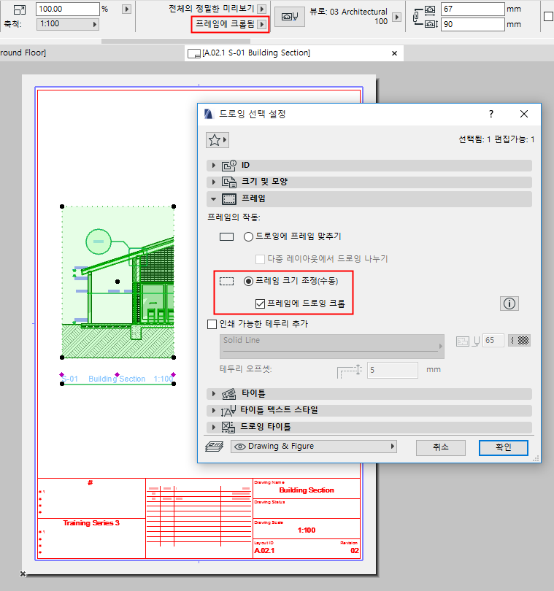Viewport: 554px width, 591px height.
Task: Click the 확인 button
Action: [503, 448]
